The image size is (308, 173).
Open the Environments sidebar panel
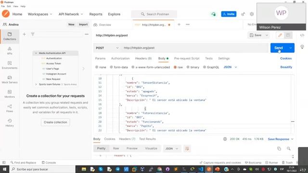10,65
